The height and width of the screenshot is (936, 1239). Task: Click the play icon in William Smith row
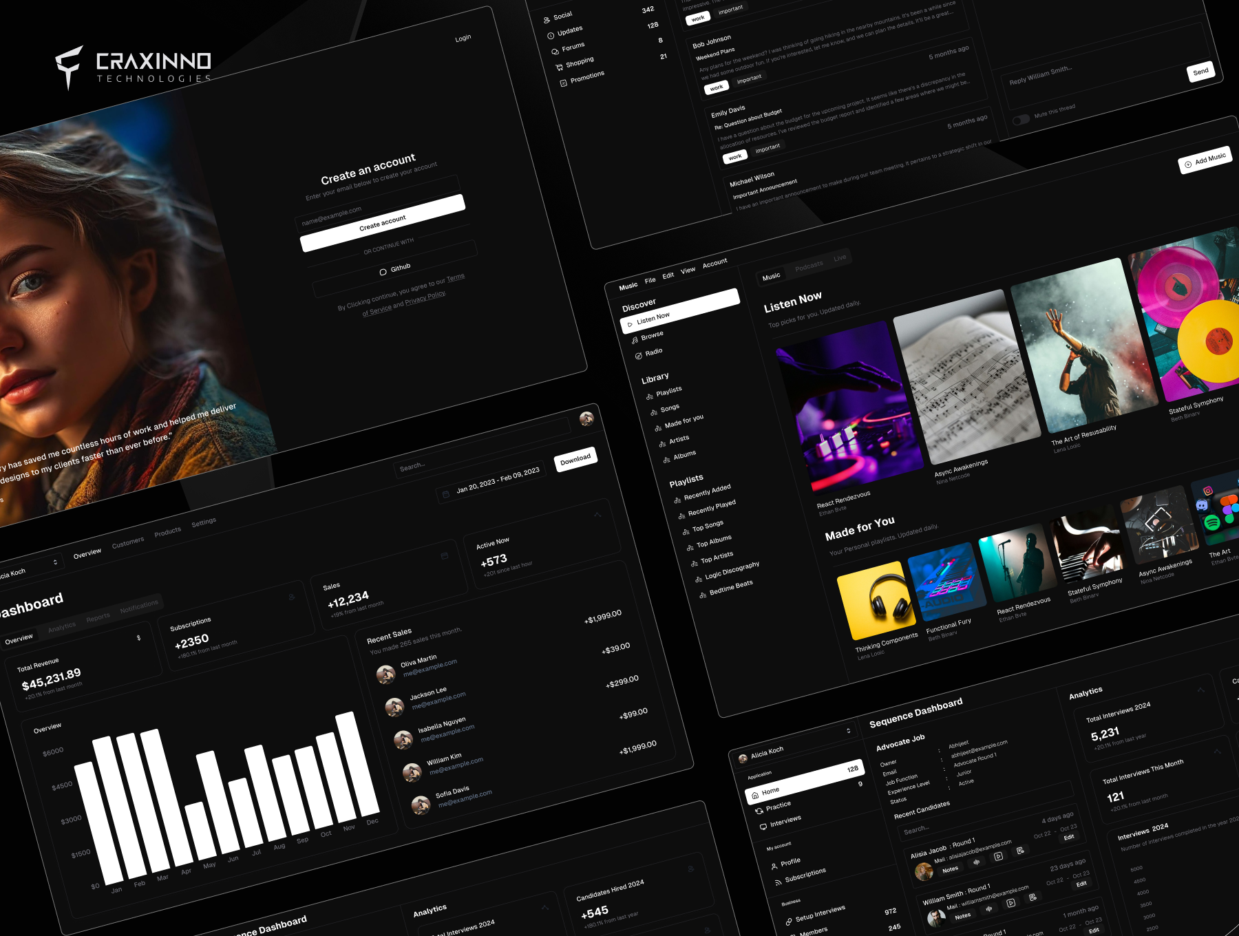pos(1011,903)
